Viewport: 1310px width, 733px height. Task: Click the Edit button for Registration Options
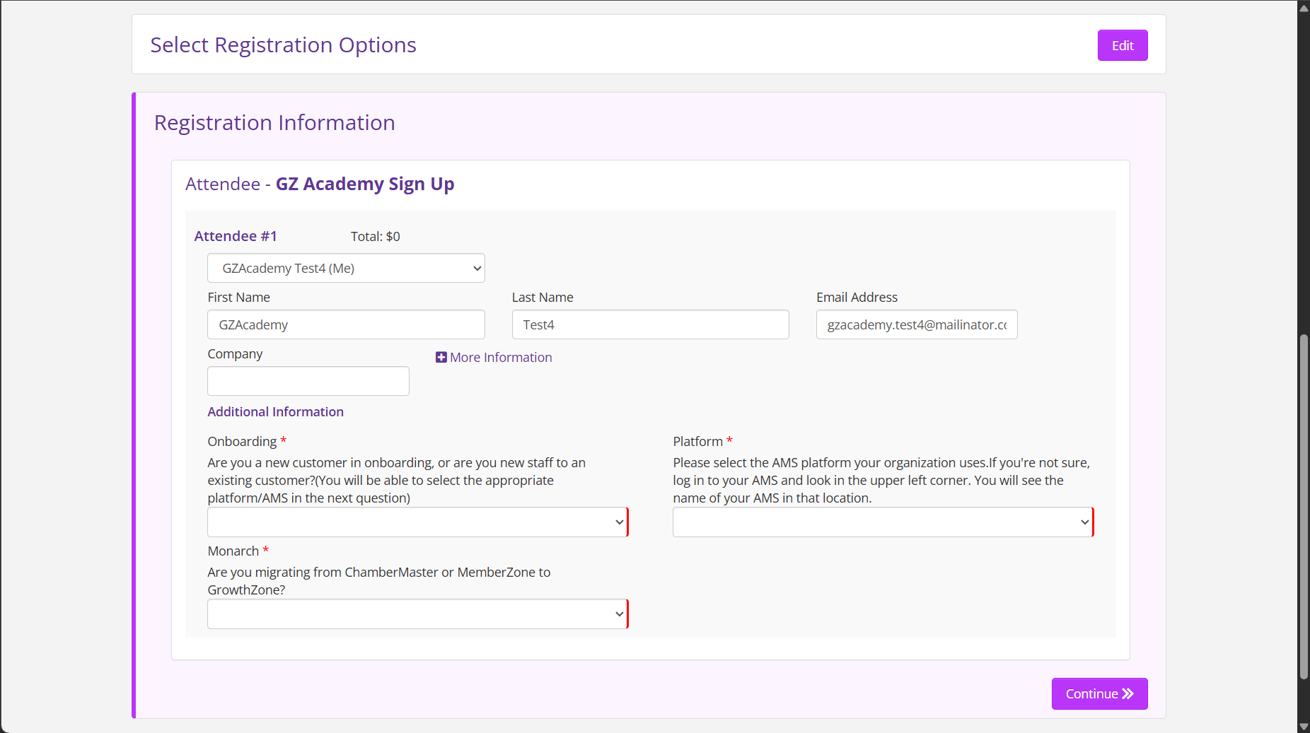(1122, 45)
